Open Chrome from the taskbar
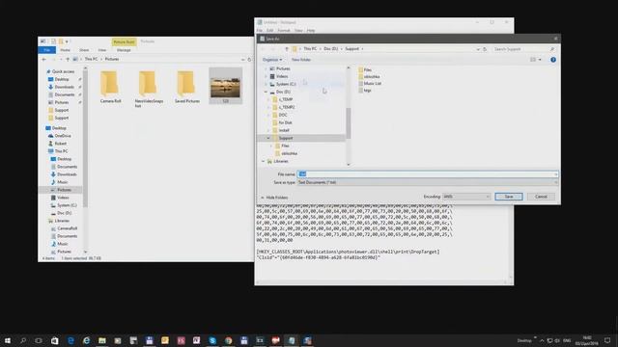 coord(228,340)
